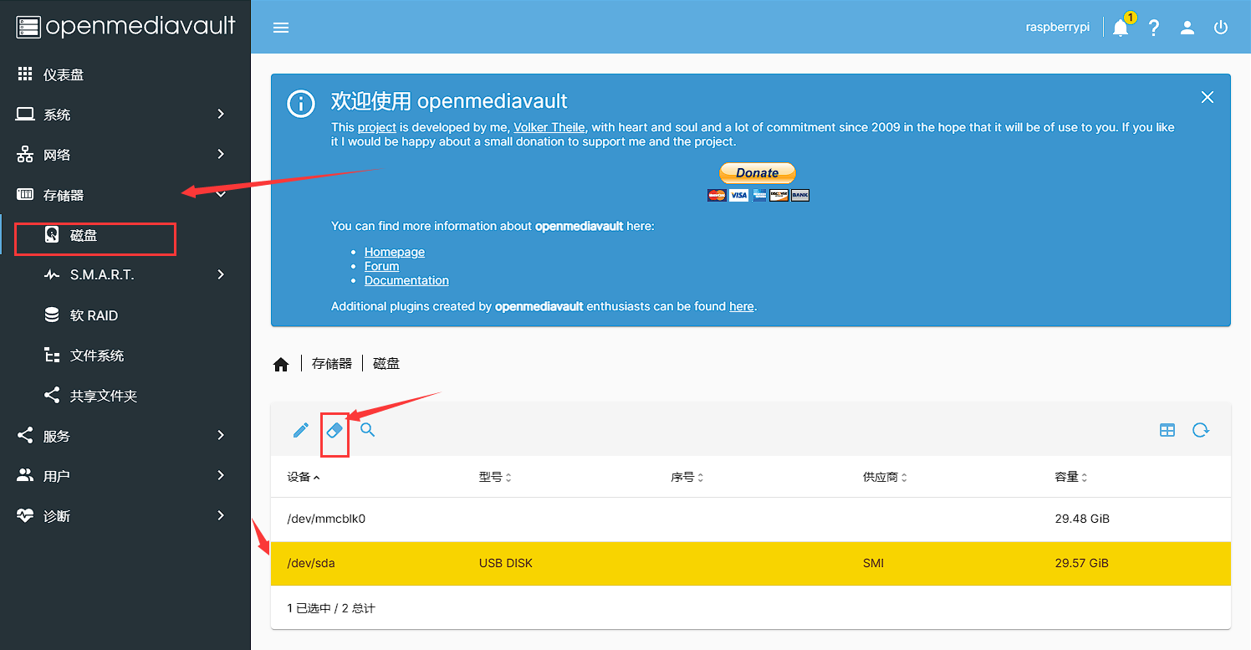Open 文件系统 in the sidebar

pyautogui.click(x=125, y=356)
